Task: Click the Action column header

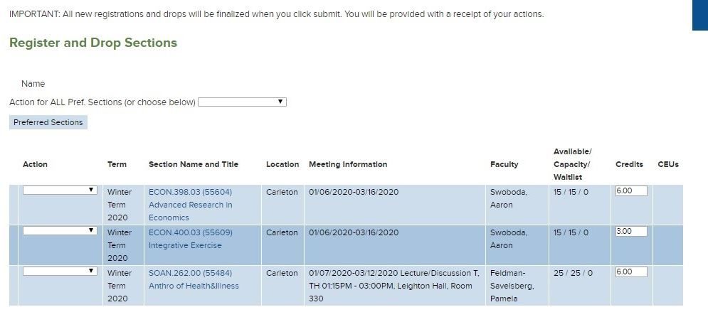Action: [x=35, y=165]
